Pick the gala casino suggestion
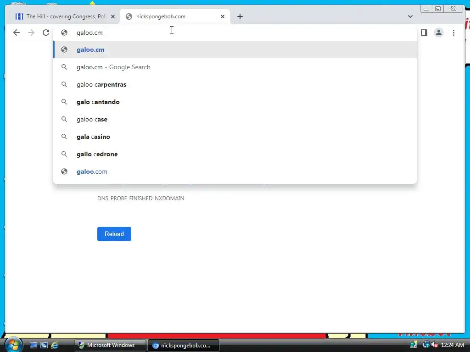 235,137
